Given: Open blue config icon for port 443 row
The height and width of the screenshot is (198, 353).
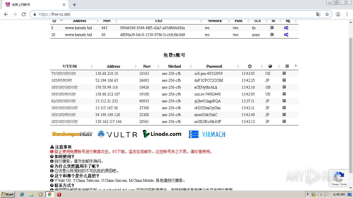Looking at the screenshot, I should [x=286, y=28].
